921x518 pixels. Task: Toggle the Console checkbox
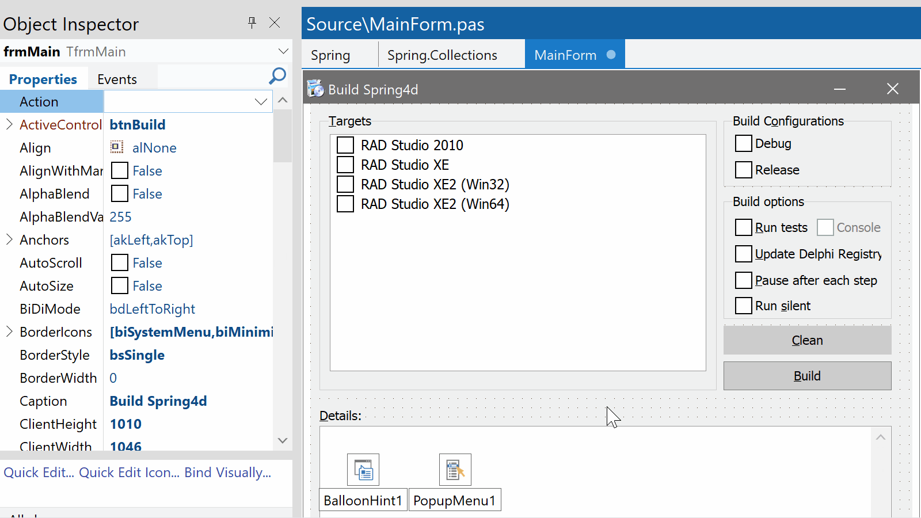point(825,227)
